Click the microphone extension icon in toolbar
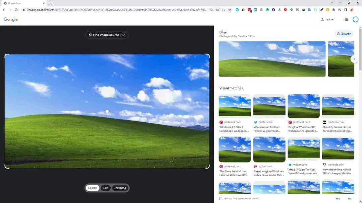The image size is (362, 203). [279, 10]
